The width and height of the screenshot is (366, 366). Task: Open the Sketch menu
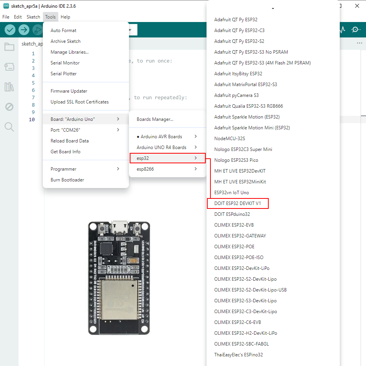click(33, 17)
